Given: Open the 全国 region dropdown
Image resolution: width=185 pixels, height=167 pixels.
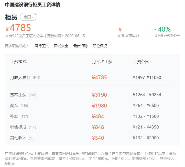Looking at the screenshot, I should [x=28, y=17].
